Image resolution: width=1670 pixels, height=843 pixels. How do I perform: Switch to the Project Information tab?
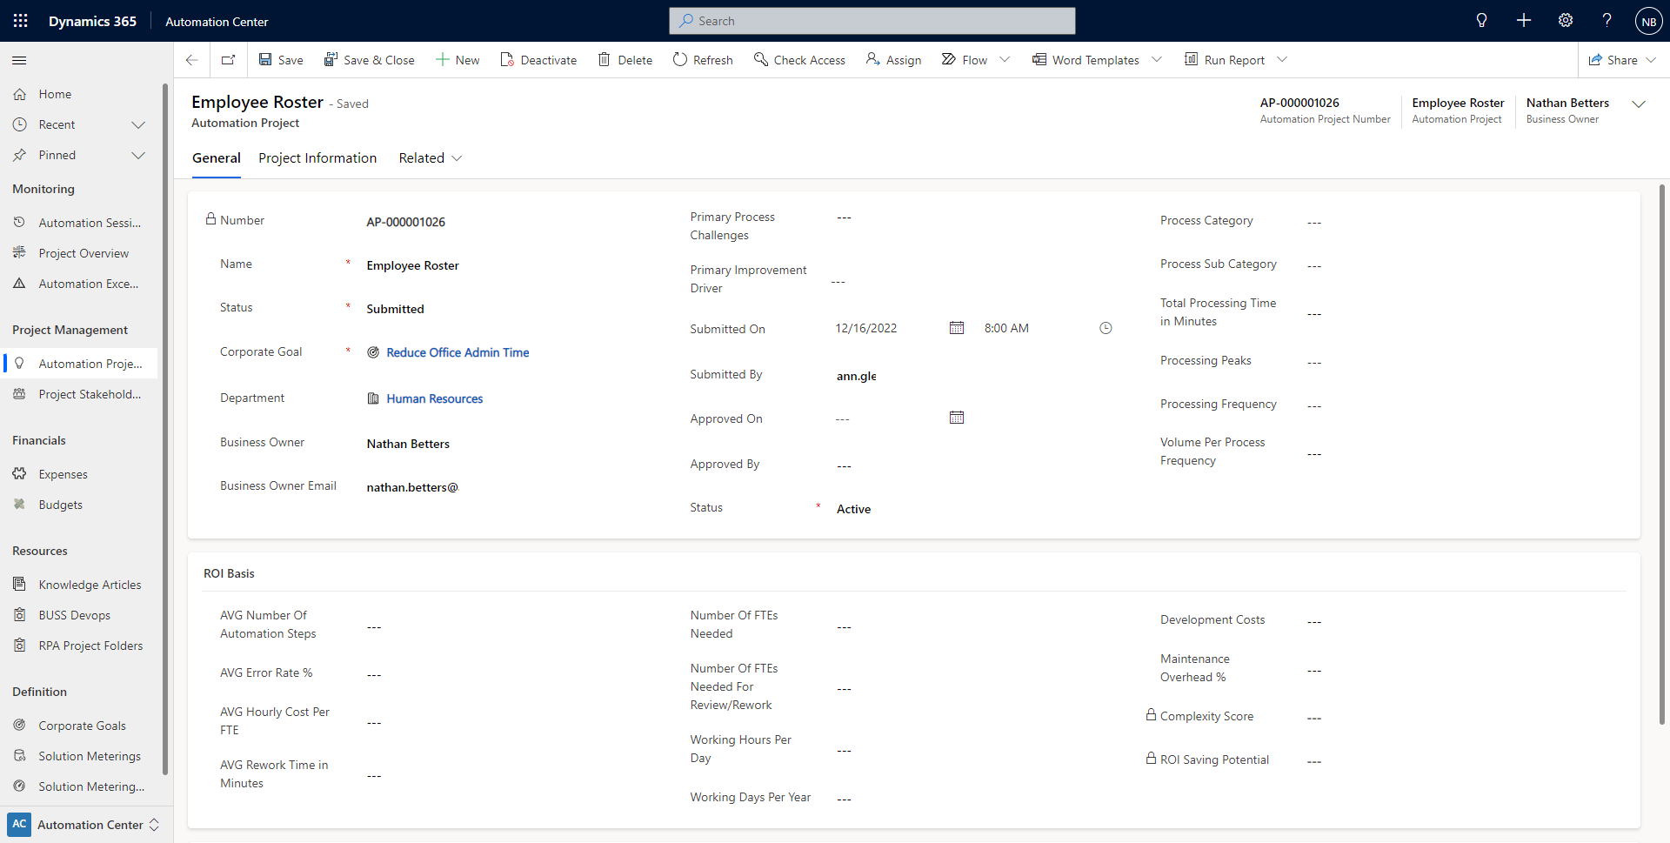point(317,157)
